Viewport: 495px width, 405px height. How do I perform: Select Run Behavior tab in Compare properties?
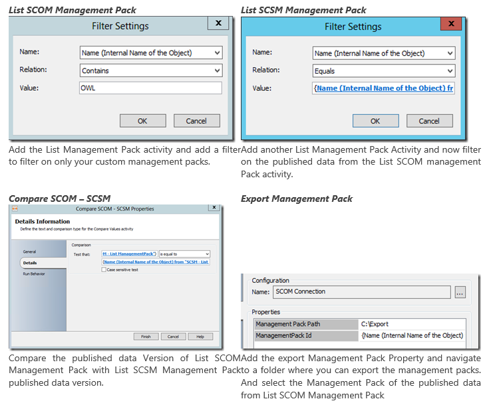pos(34,274)
